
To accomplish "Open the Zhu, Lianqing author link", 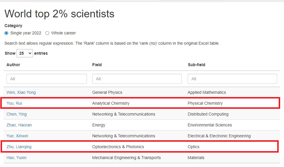I will point(19,147).
